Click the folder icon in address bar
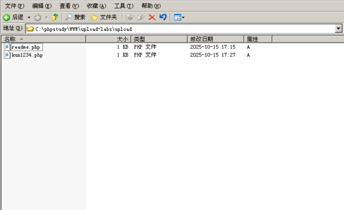 [30, 29]
